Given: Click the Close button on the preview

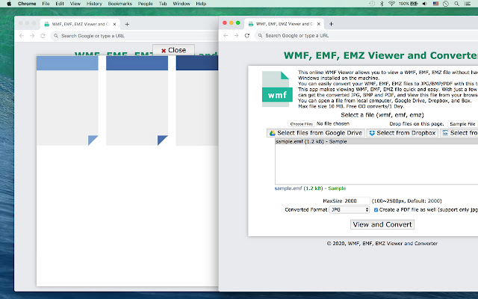Looking at the screenshot, I should (x=173, y=50).
